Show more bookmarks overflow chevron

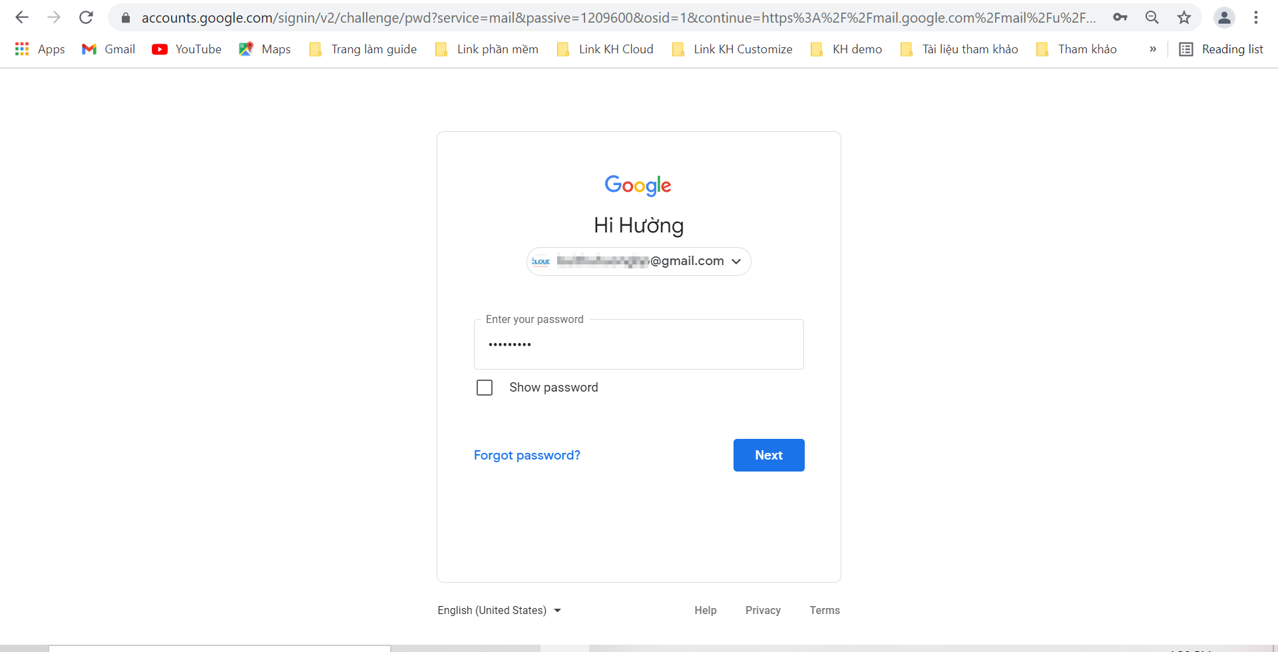tap(1153, 49)
